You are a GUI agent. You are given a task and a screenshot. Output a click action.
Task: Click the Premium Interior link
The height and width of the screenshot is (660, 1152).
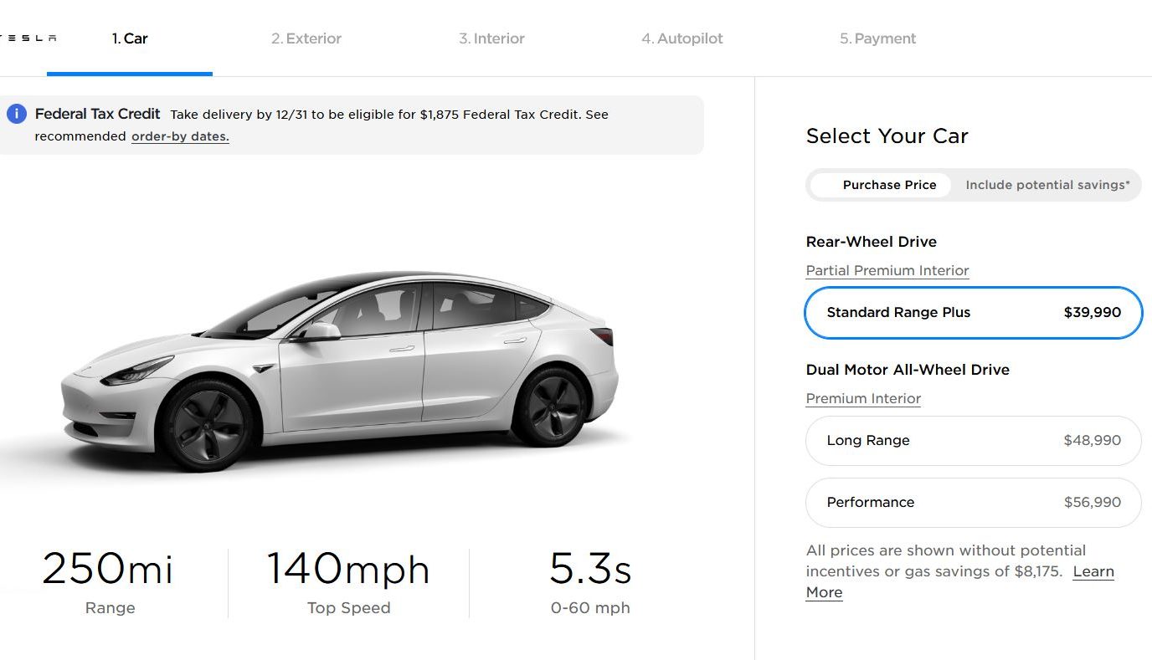click(863, 399)
